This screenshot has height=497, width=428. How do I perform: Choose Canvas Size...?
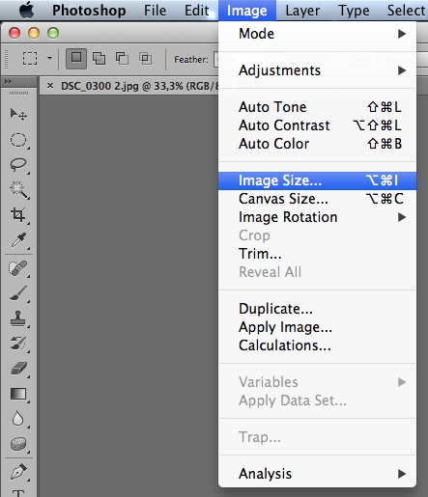pos(317,199)
